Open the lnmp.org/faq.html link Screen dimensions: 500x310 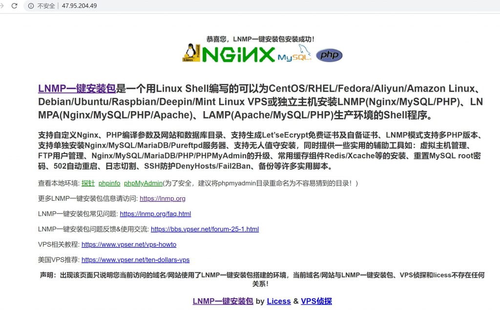click(x=155, y=213)
